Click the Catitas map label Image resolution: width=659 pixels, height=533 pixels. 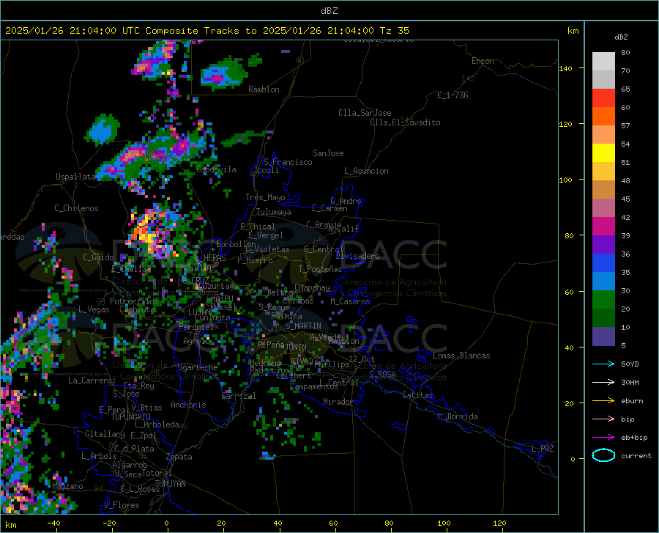[417, 395]
